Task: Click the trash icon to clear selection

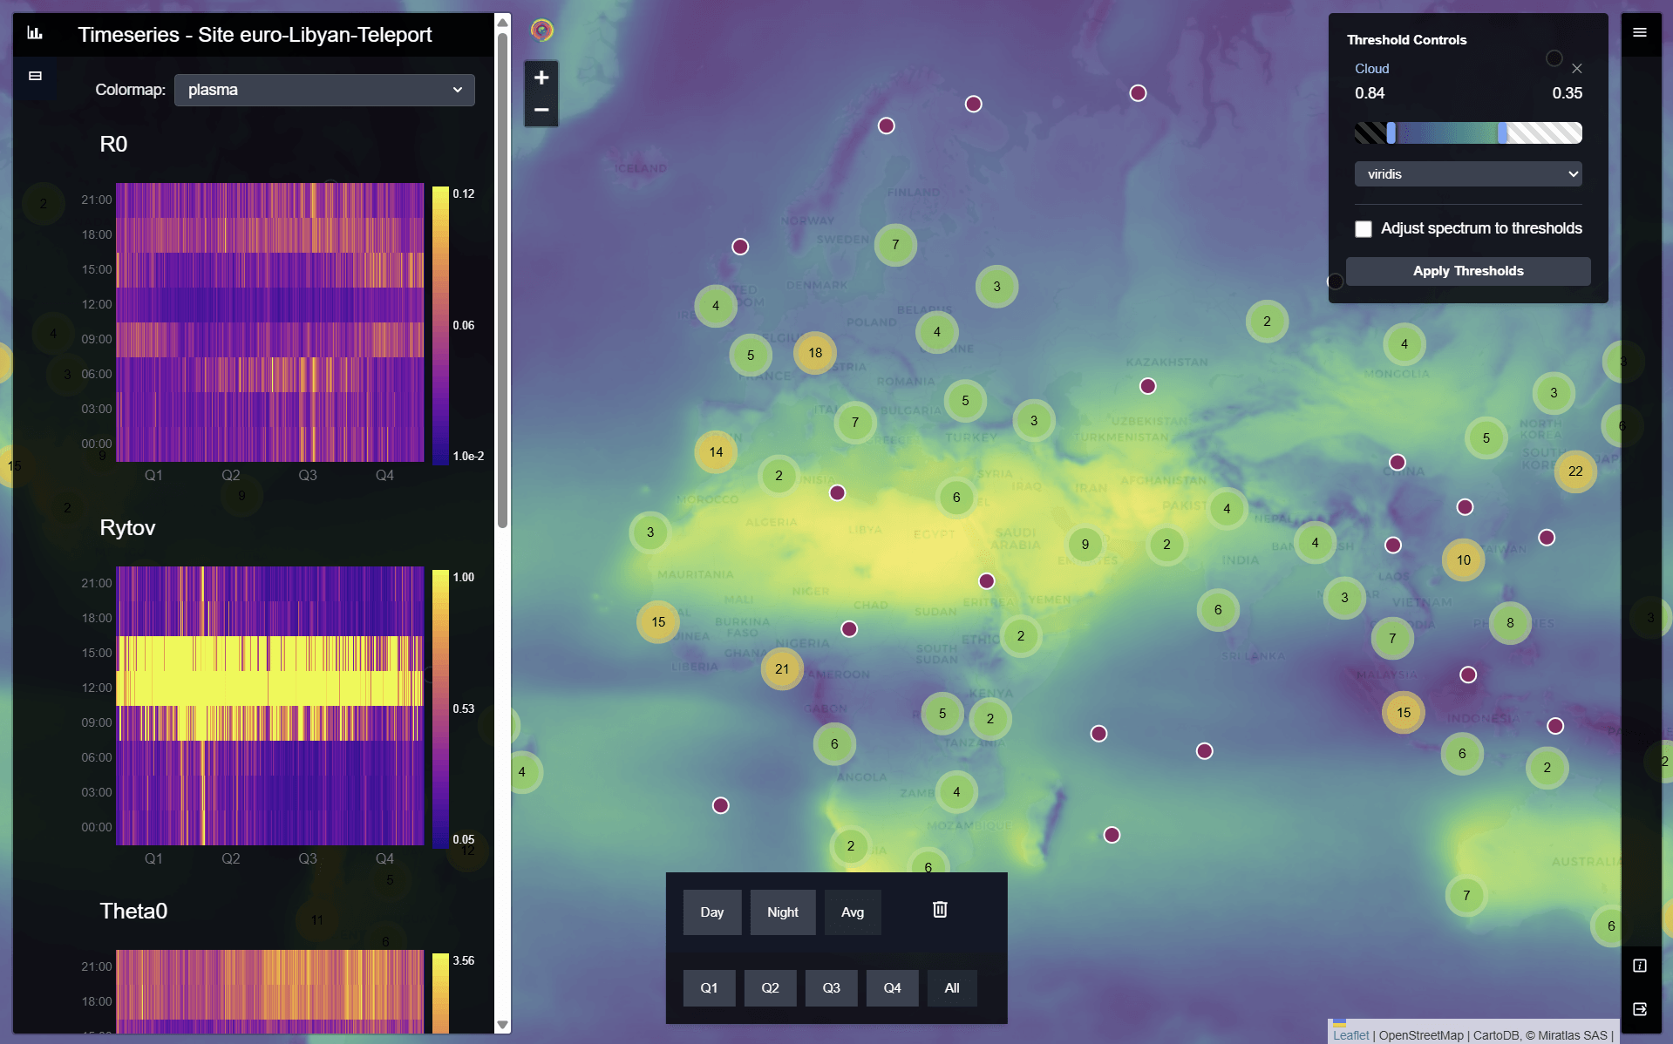Action: point(940,910)
